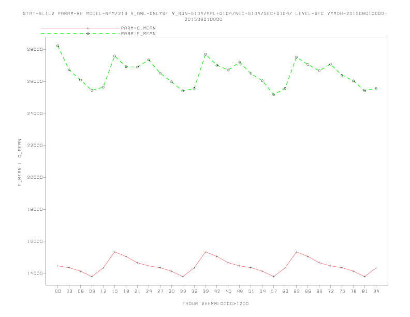Click the 54 x-axis tick label
The image size is (410, 317).
pos(262,291)
